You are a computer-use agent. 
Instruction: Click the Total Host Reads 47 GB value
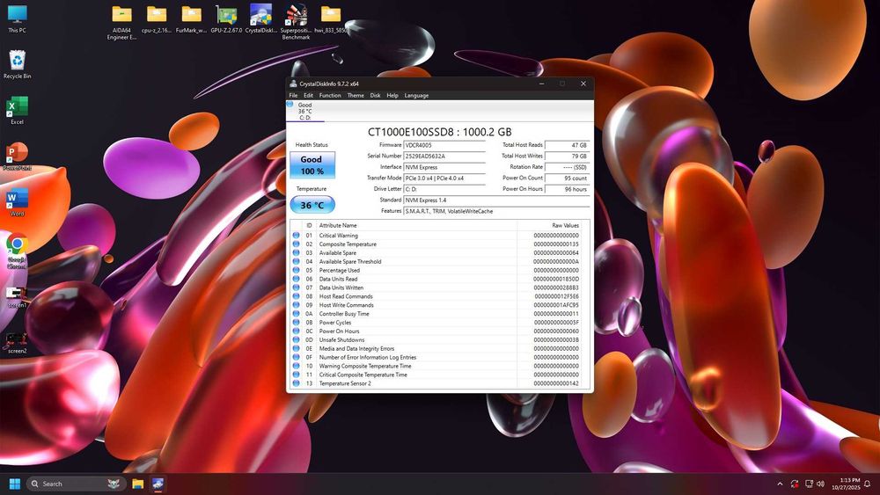567,145
